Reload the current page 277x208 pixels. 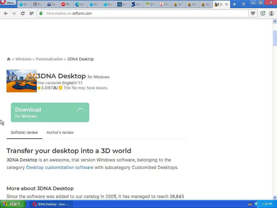click(23, 14)
